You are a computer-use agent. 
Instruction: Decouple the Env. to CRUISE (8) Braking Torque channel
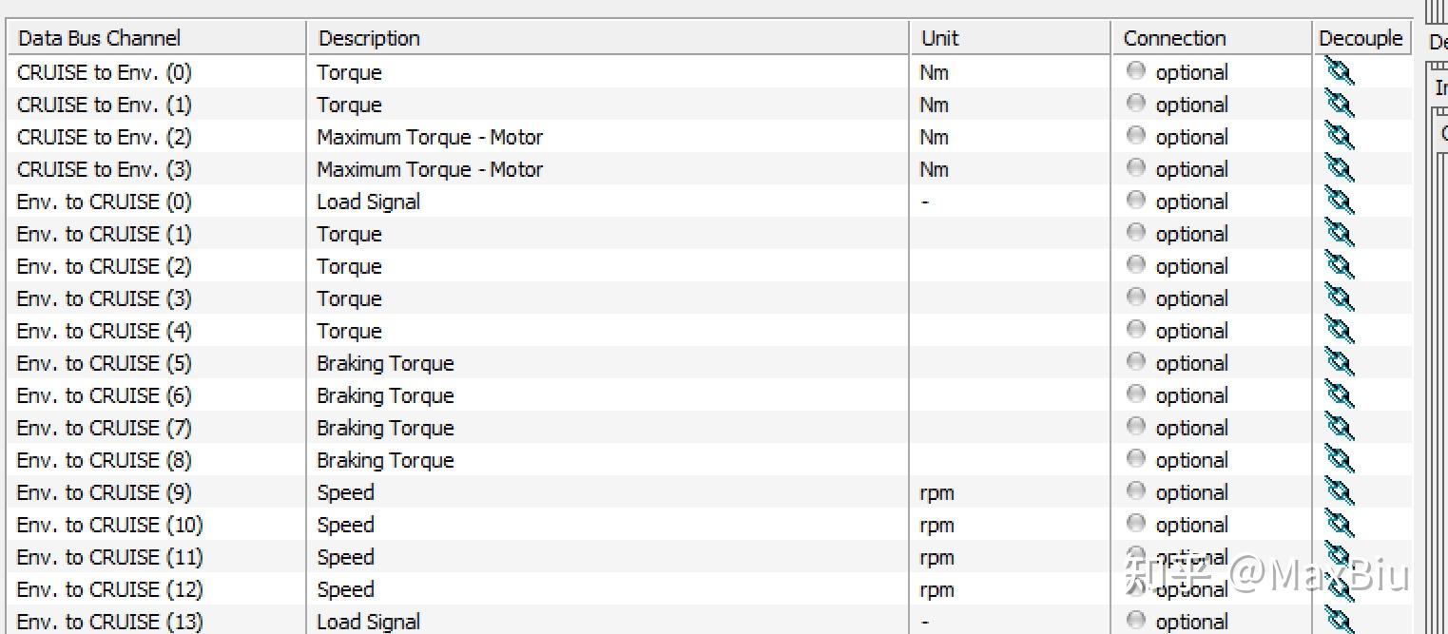pos(1339,460)
